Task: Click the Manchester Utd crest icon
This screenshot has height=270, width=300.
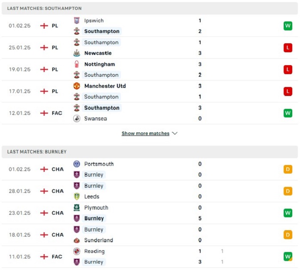Action: 77,86
